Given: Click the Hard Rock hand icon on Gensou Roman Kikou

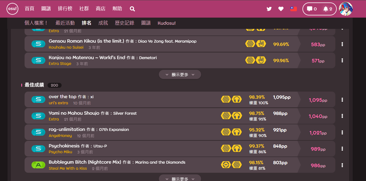Looking at the screenshot, I should [x=261, y=44].
